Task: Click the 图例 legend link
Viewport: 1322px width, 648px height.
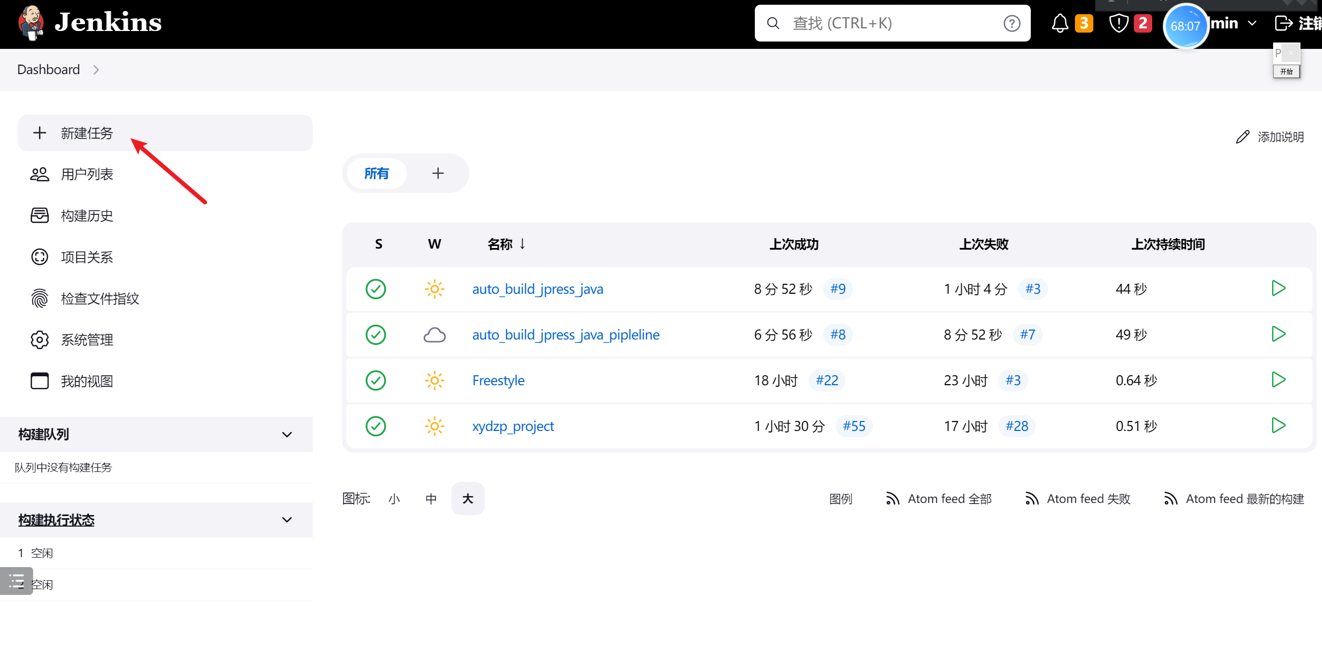Action: [x=841, y=499]
